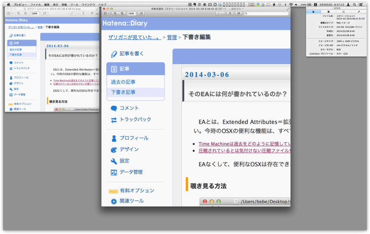
Task: Click Time Machine article link in front window
Action: tap(245, 144)
